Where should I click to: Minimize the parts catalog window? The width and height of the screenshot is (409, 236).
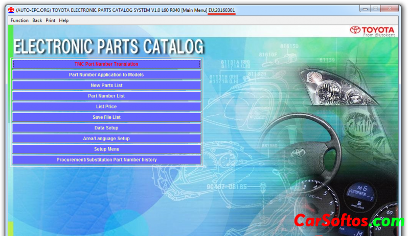(366, 9)
